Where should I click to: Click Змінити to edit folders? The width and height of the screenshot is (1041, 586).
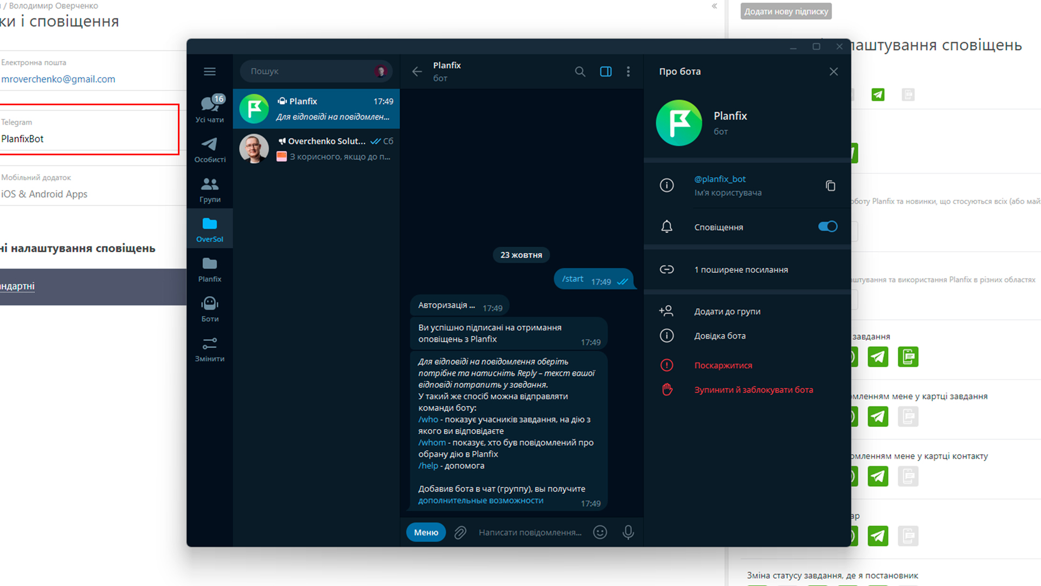[x=210, y=349]
